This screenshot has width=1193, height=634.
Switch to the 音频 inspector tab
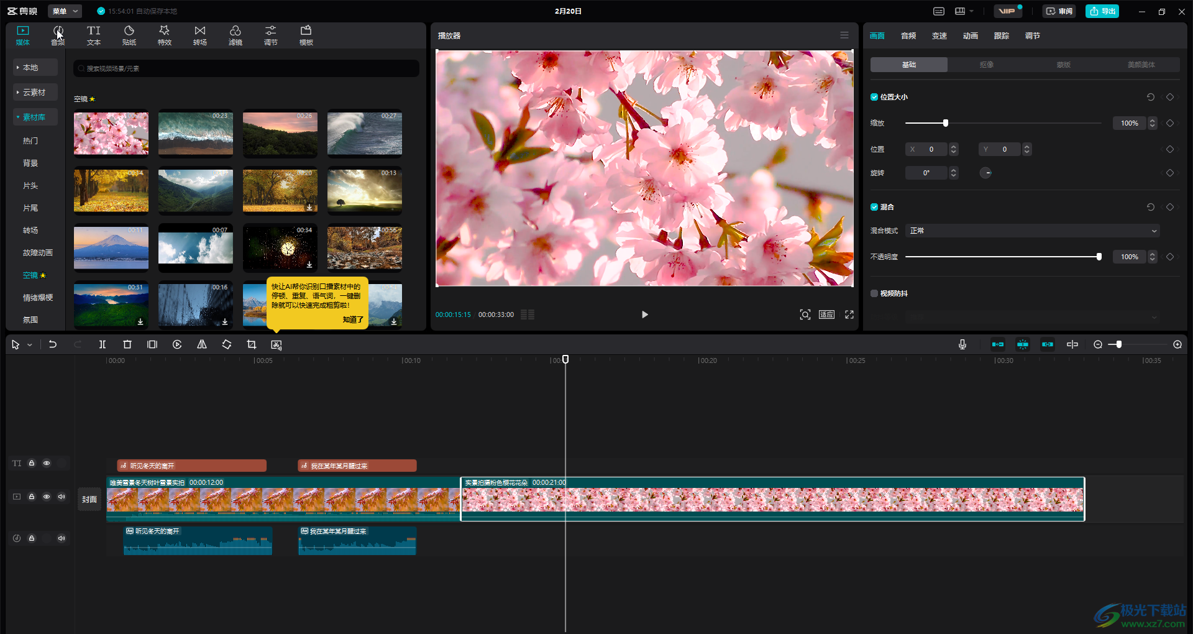click(x=908, y=36)
